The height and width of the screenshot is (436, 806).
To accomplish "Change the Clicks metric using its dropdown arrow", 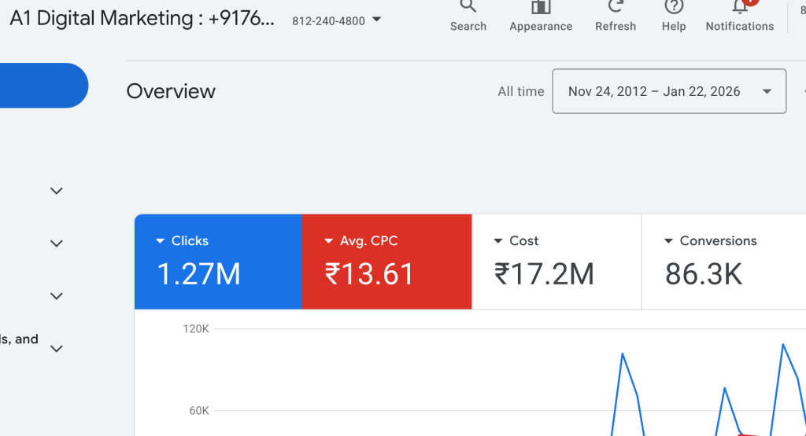I will click(x=161, y=241).
